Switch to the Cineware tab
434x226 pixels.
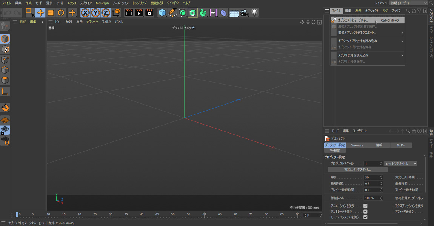357,145
